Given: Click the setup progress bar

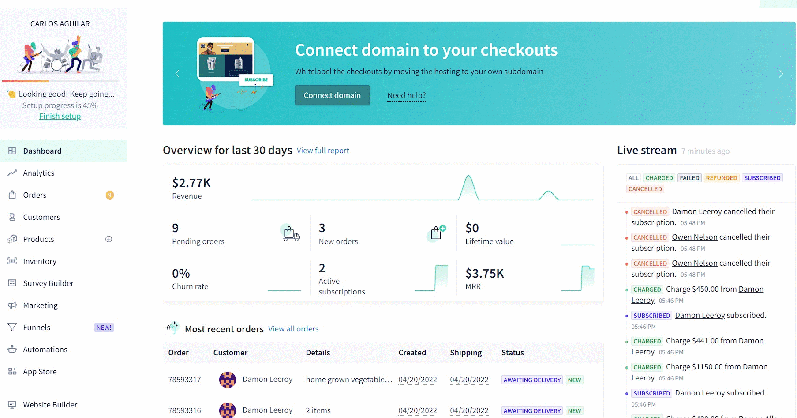Looking at the screenshot, I should point(60,81).
